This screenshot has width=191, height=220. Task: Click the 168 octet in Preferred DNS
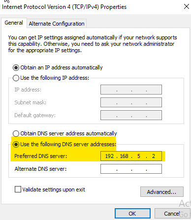(124, 156)
